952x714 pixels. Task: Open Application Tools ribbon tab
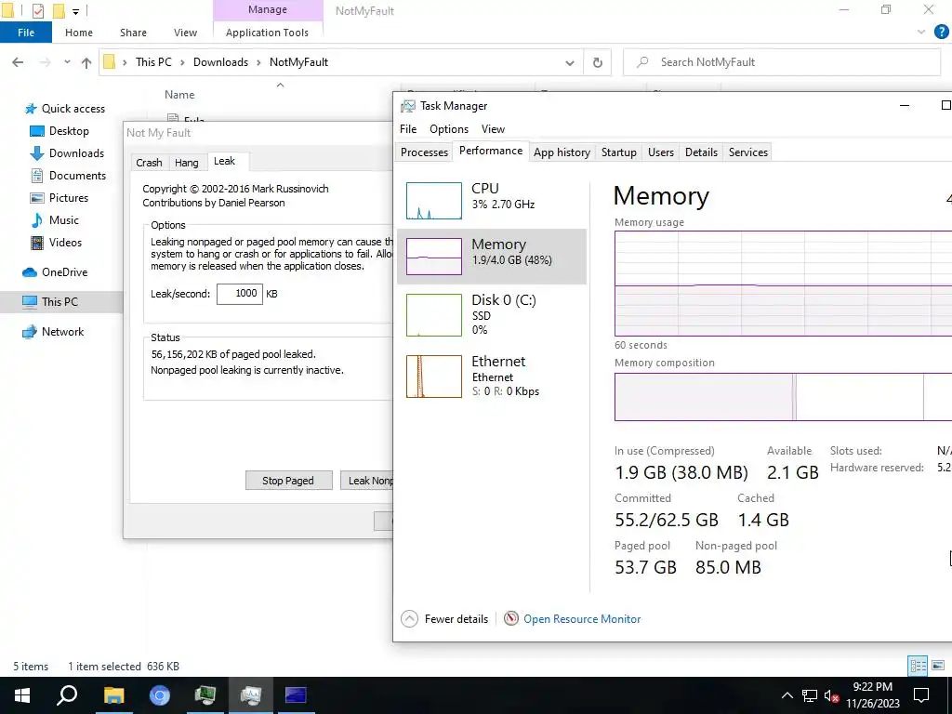267,33
